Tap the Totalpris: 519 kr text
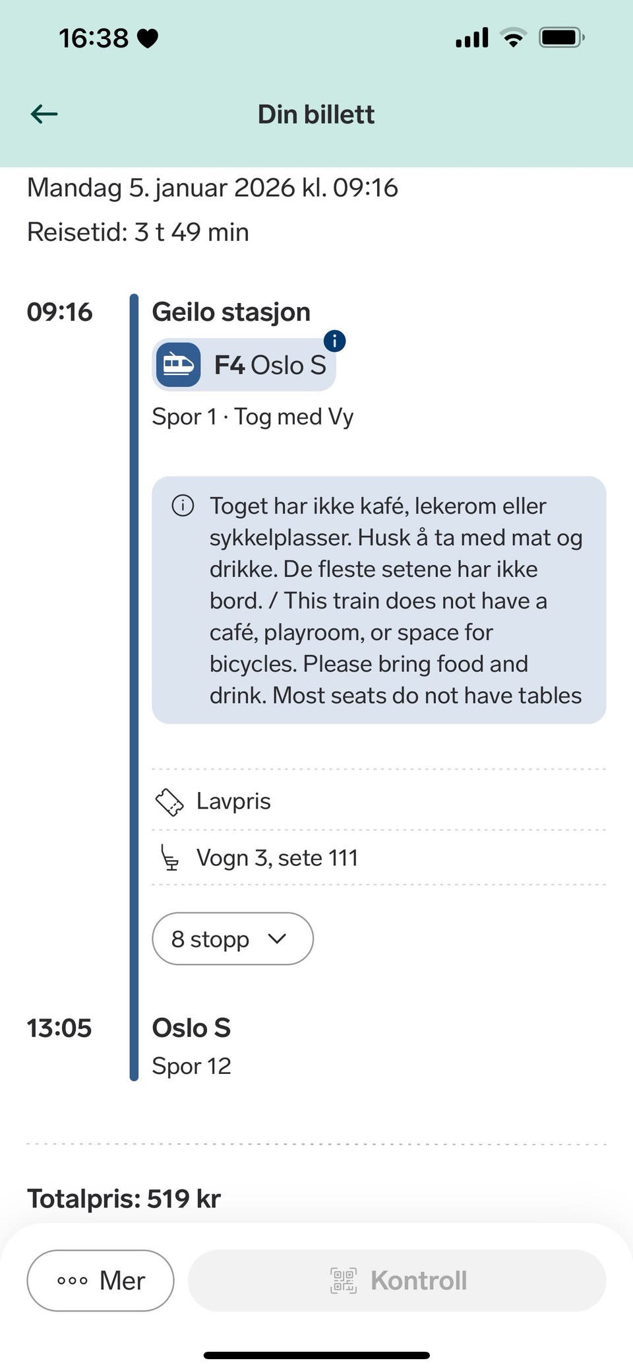This screenshot has height=1371, width=633. click(124, 1199)
